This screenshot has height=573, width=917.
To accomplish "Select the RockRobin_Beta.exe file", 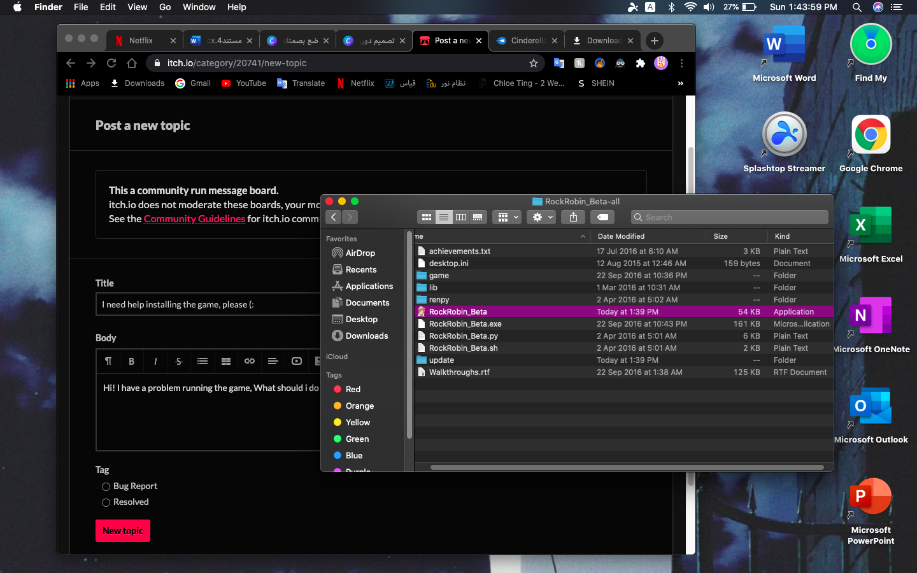I will pos(623,324).
